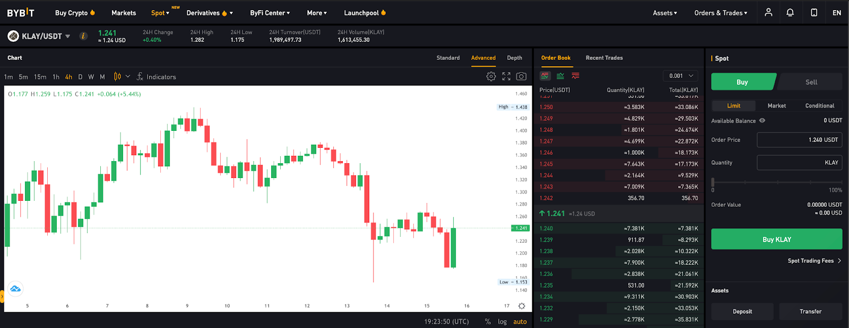Image resolution: width=849 pixels, height=328 pixels.
Task: Select the Market order tab
Action: coord(777,105)
